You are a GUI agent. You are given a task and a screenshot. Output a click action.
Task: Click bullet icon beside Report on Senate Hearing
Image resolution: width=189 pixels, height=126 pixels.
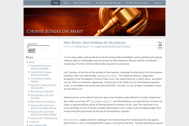[29, 118]
